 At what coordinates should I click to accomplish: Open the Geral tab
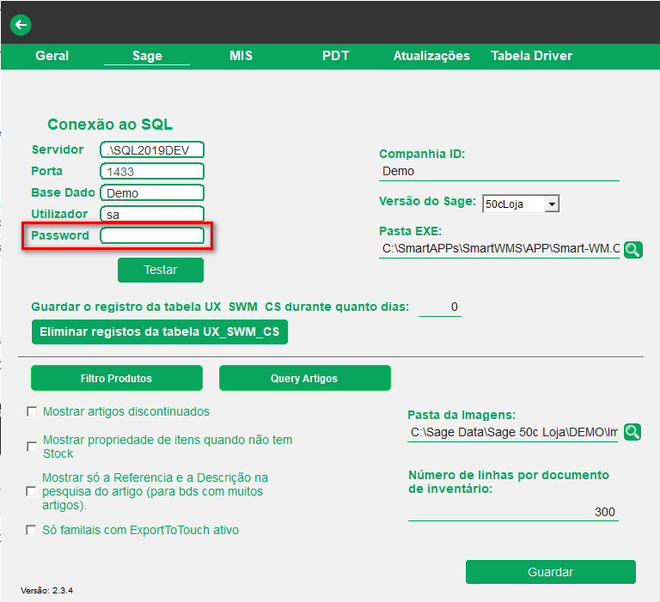coord(52,56)
